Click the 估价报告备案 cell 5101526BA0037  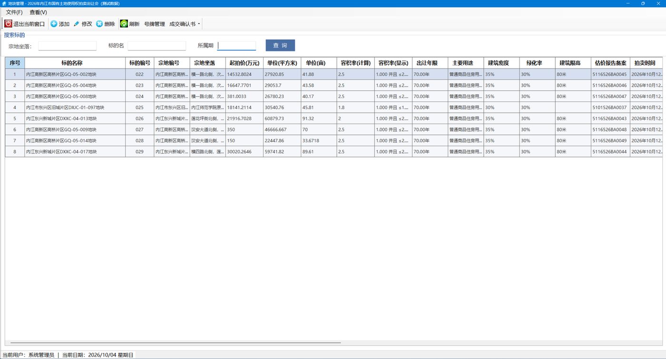pyautogui.click(x=611, y=107)
